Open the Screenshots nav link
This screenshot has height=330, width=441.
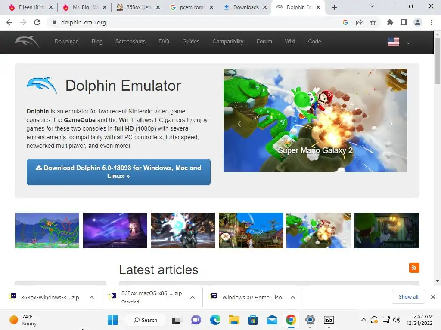coord(130,42)
